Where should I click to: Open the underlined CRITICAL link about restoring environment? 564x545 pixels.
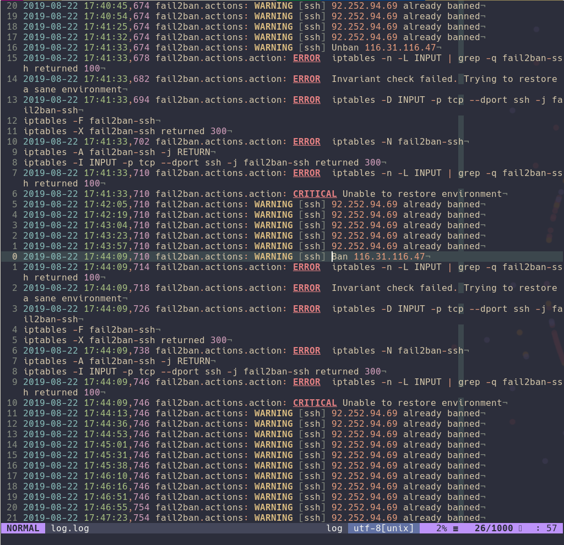[314, 194]
